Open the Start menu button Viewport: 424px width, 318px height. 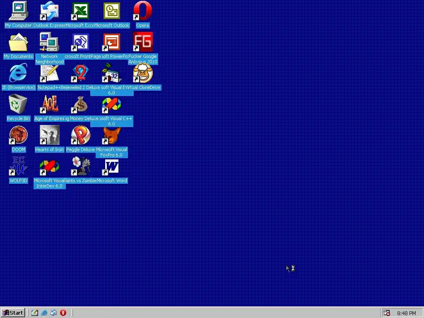click(x=13, y=313)
